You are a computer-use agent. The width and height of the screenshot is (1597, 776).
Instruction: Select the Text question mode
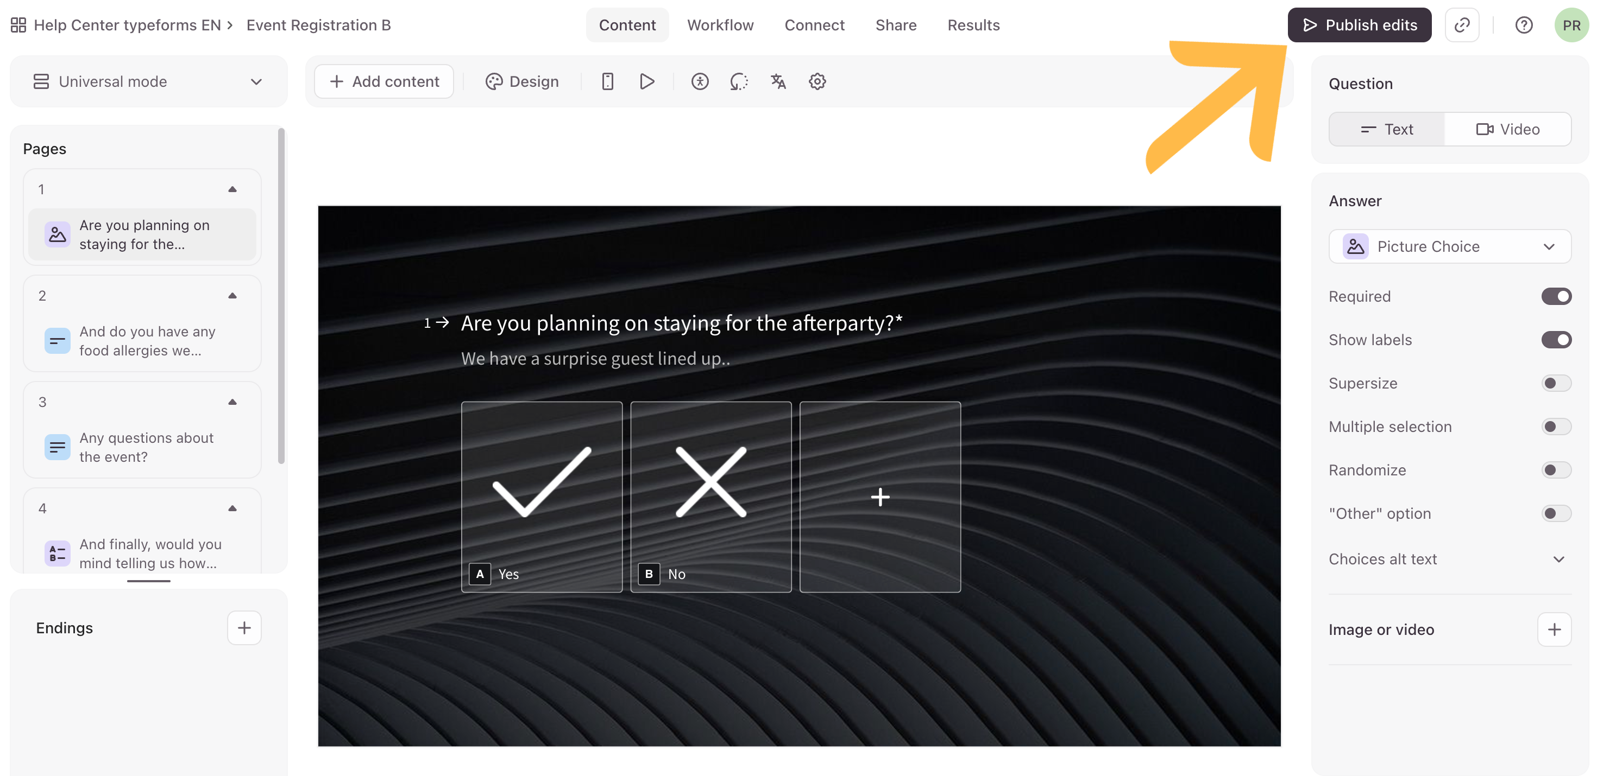tap(1387, 130)
